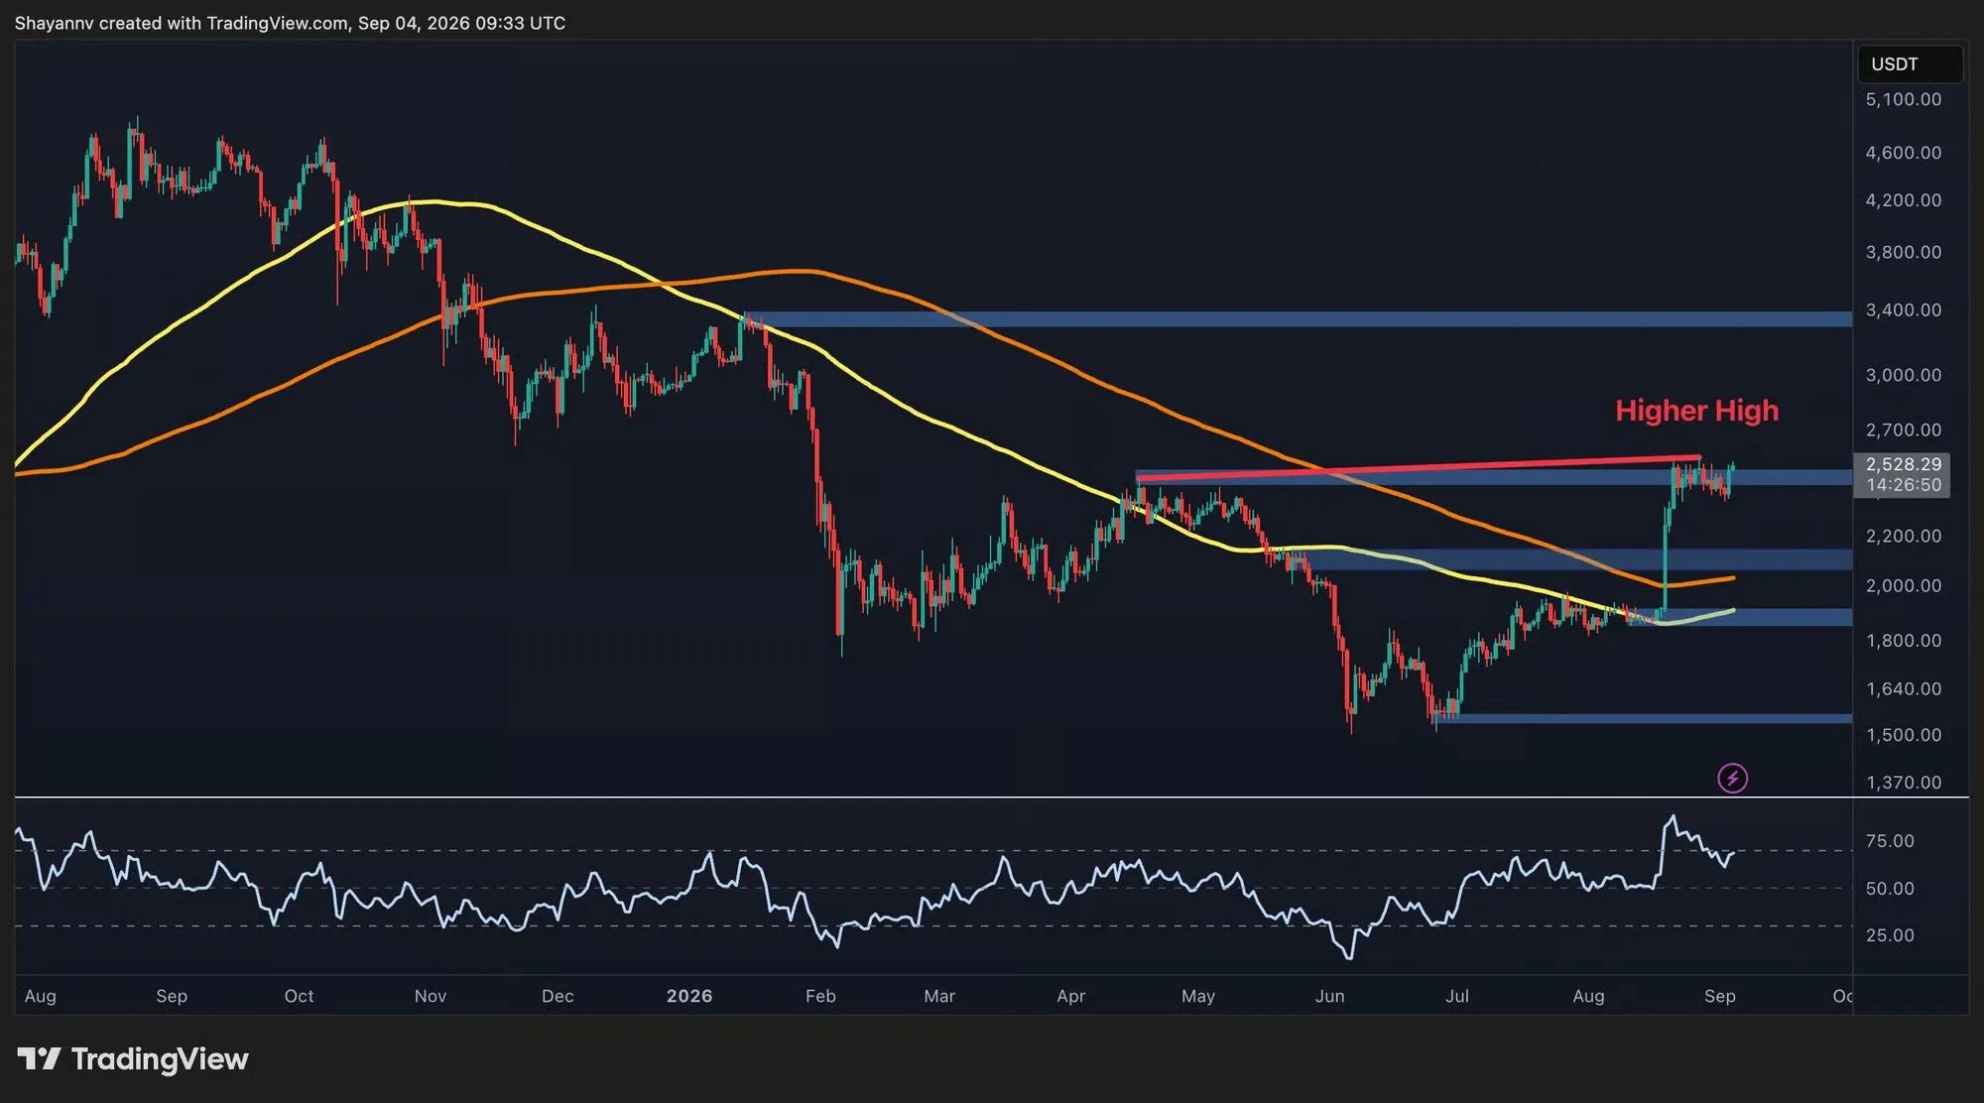The image size is (1984, 1103).
Task: Click the Shayannv created with TradingView.com caption
Action: (x=290, y=23)
